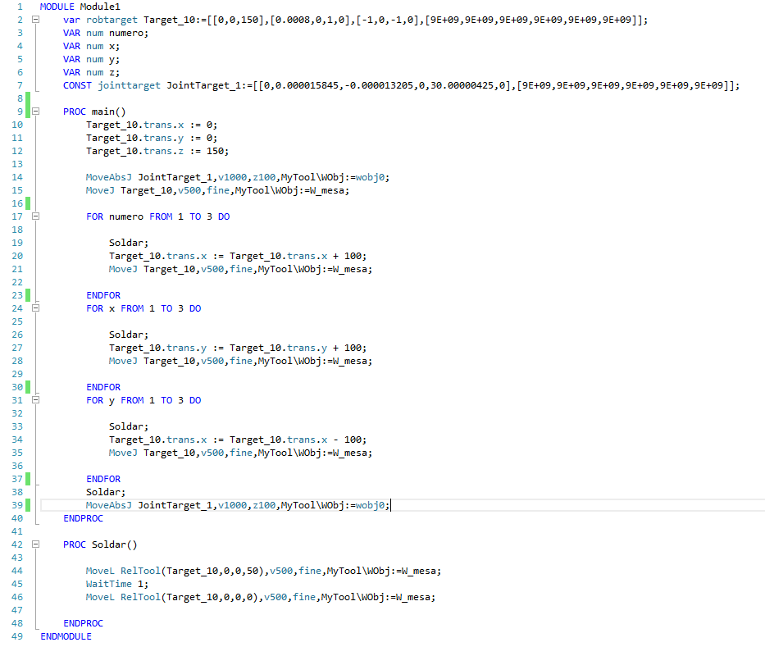765x656 pixels.
Task: Click the trans.x - 100 assignment line
Action: pos(238,440)
